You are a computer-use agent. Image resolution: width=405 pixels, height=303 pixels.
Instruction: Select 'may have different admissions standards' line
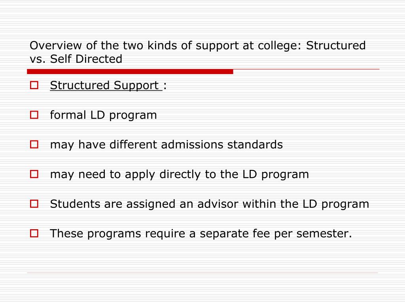click(x=167, y=145)
